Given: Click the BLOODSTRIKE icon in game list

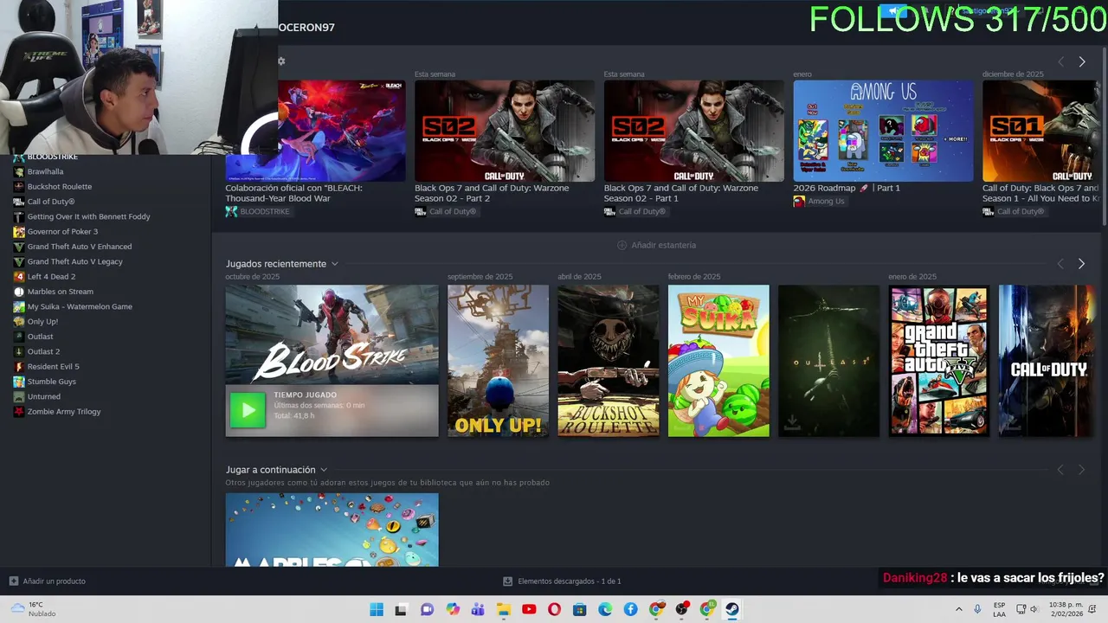Looking at the screenshot, I should pos(18,157).
